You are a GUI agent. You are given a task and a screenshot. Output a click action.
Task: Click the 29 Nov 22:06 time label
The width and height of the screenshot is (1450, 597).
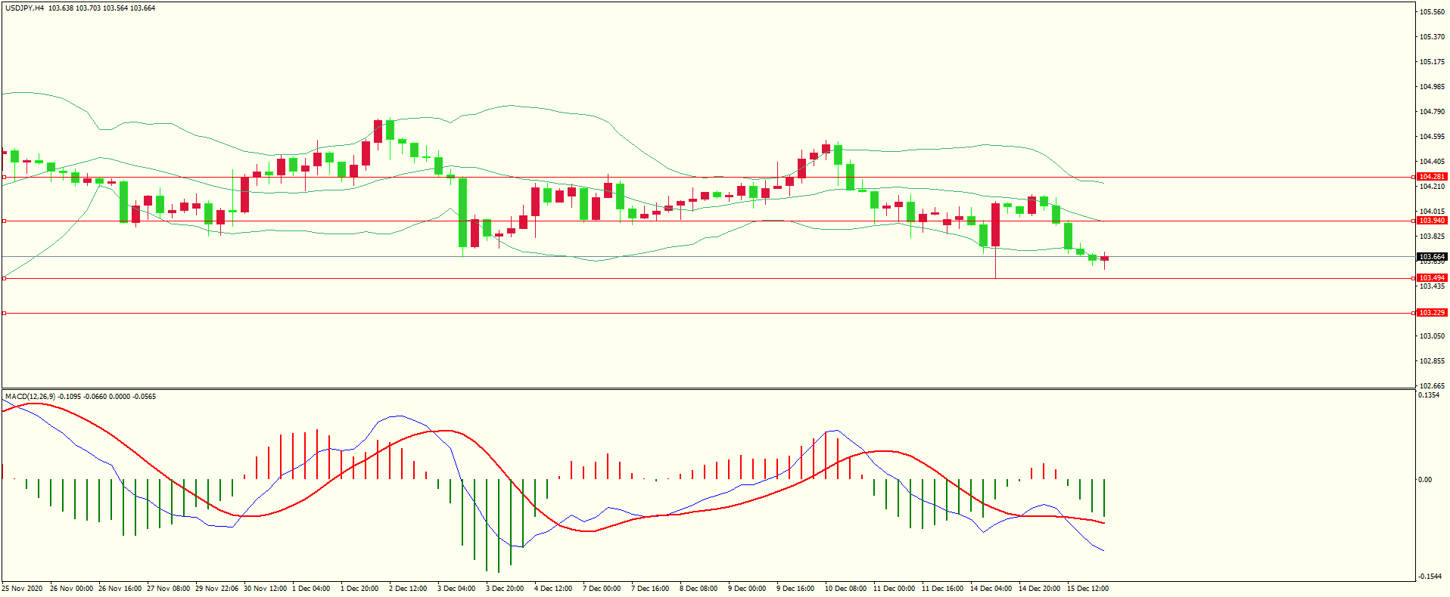[x=216, y=589]
